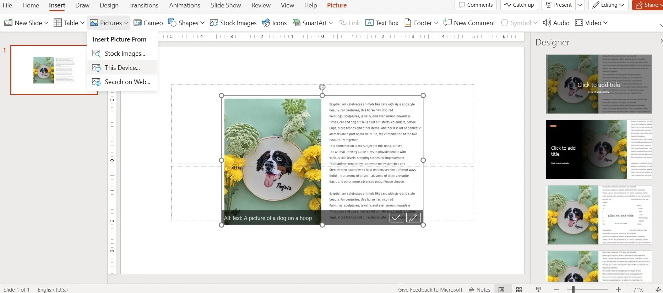Expand the New Slide dropdown arrow
Viewport: 663px width, 293px height.
pos(46,23)
